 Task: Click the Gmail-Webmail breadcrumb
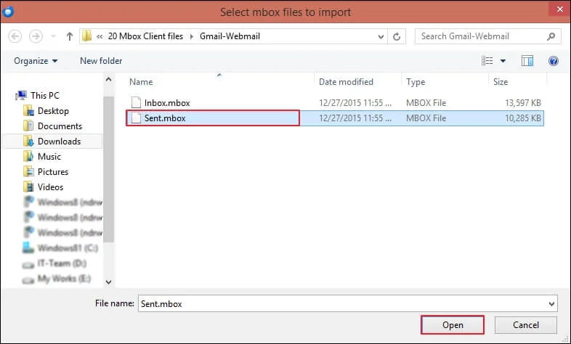coord(230,36)
